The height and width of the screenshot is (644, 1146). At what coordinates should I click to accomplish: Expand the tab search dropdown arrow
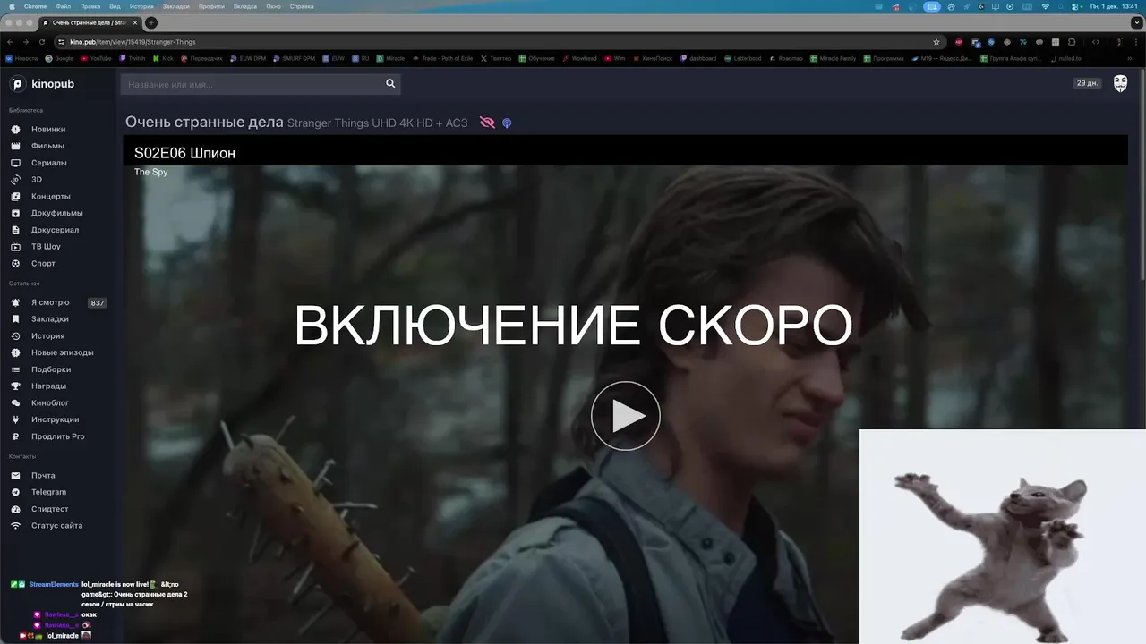[x=1135, y=22]
